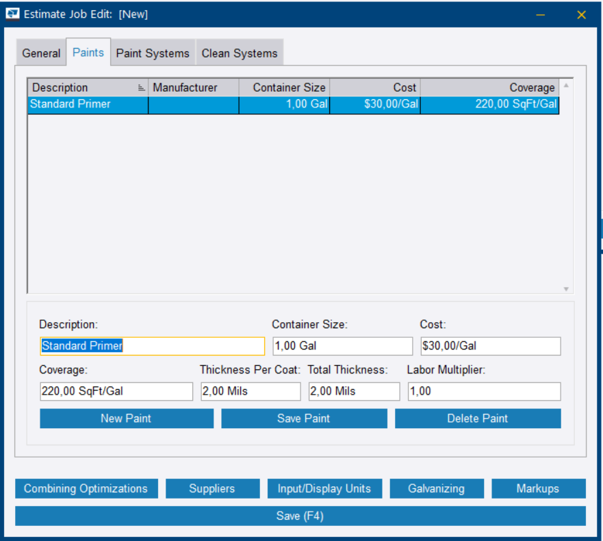The height and width of the screenshot is (541, 603).
Task: Focus the Cost input field
Action: [x=490, y=346]
